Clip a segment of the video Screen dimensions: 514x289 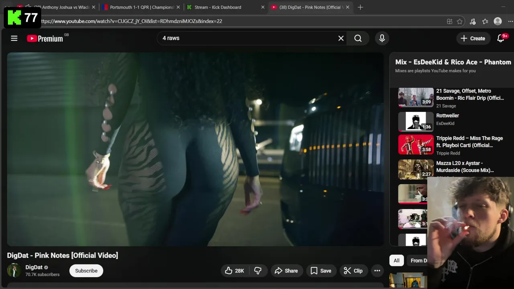click(353, 271)
